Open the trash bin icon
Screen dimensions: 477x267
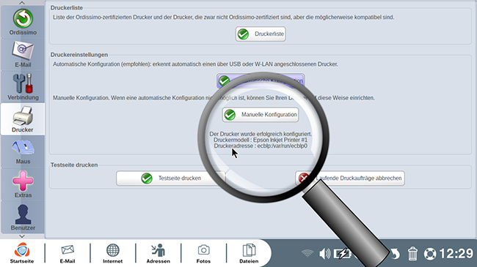click(412, 253)
